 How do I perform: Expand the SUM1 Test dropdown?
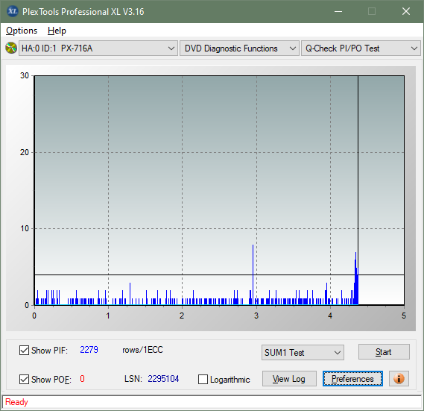coord(303,353)
